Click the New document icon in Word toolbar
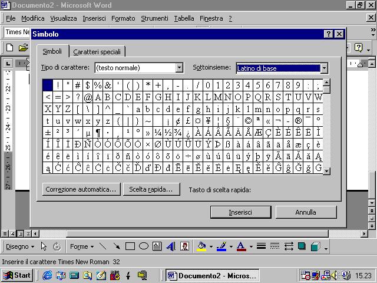Screen dimensions: 377x283 [x=9, y=47]
